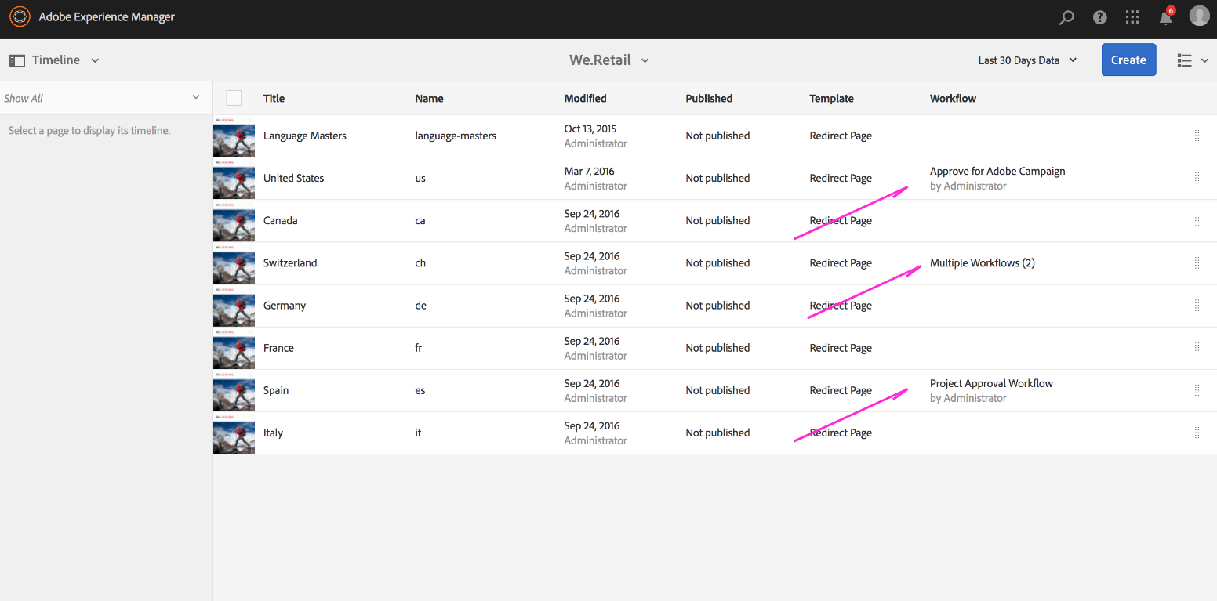Click the reorder handle for Canada row

(1197, 220)
